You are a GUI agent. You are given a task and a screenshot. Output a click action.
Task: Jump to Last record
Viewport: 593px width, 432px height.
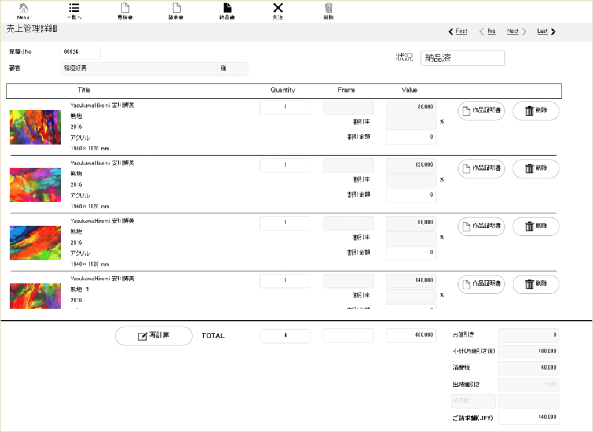tap(546, 31)
